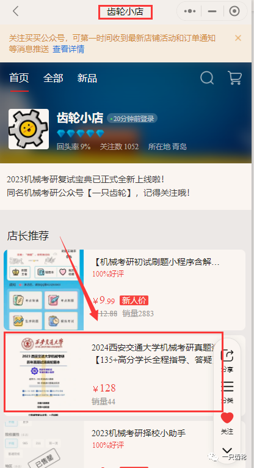Tap the gear smiley shop avatar
This screenshot has width=254, height=468.
point(29,129)
